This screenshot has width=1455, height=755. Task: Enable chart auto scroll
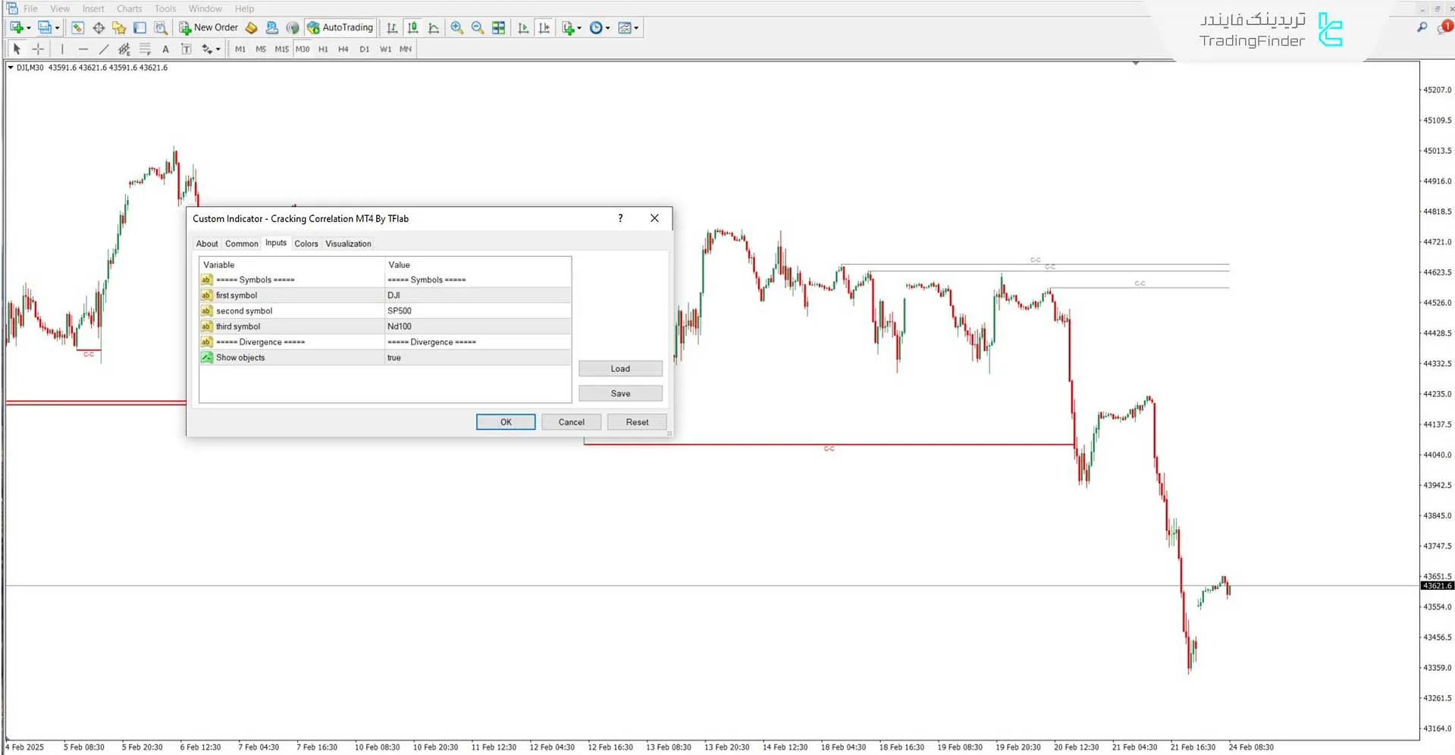pos(523,28)
